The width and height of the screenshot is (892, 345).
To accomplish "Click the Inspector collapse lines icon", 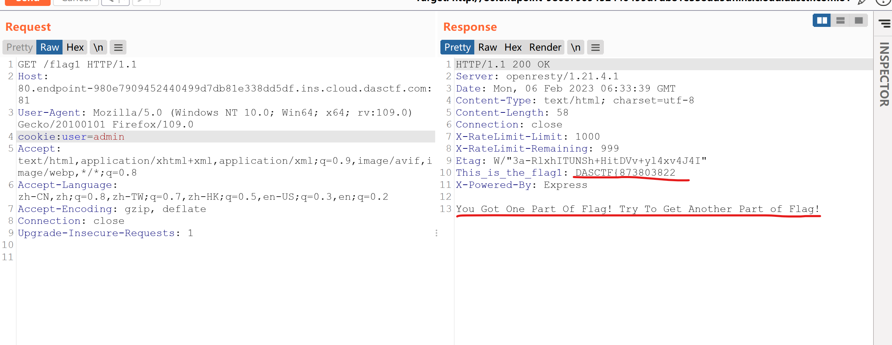I will 885,23.
